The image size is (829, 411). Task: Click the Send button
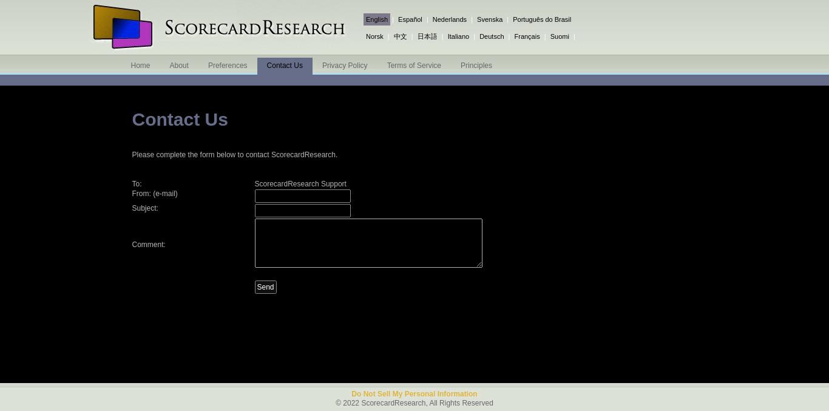266,287
